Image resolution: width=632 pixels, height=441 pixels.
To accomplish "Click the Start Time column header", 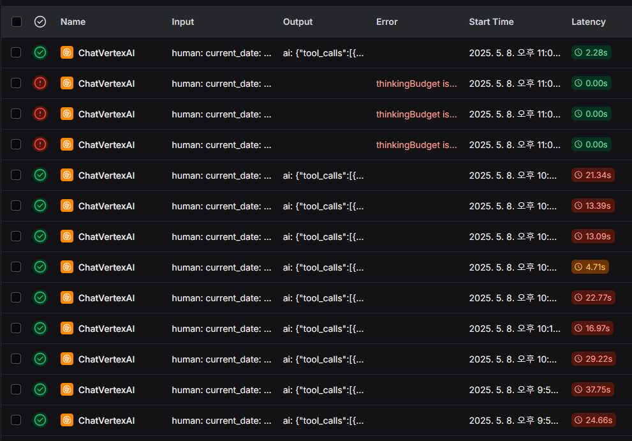I will (491, 22).
